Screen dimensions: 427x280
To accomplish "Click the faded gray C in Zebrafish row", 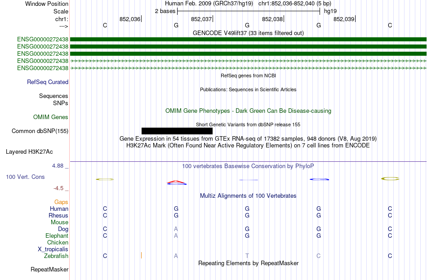I will click(319, 256).
